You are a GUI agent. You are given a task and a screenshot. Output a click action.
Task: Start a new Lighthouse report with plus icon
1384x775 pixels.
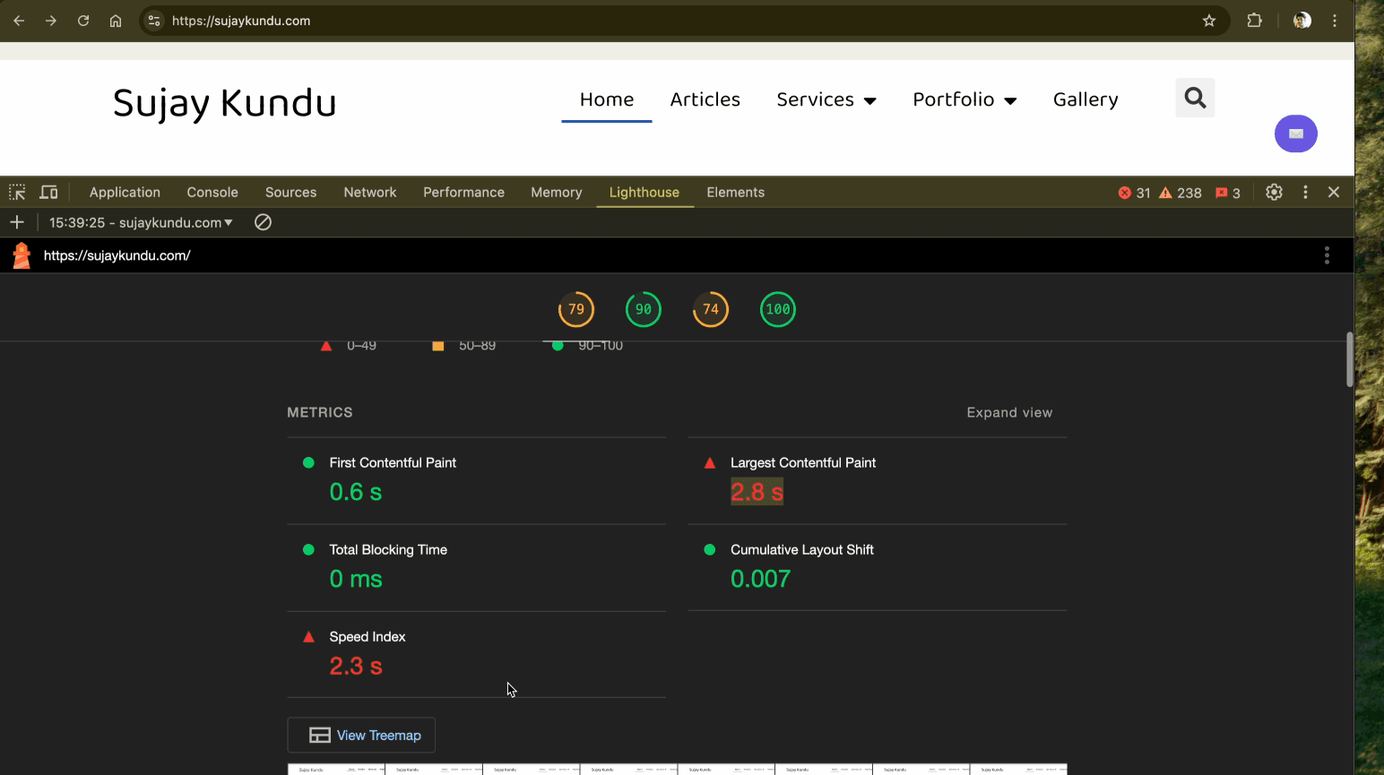pos(17,222)
